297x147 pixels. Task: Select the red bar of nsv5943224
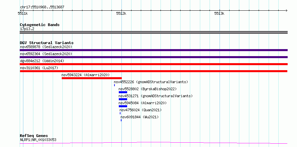92,78
